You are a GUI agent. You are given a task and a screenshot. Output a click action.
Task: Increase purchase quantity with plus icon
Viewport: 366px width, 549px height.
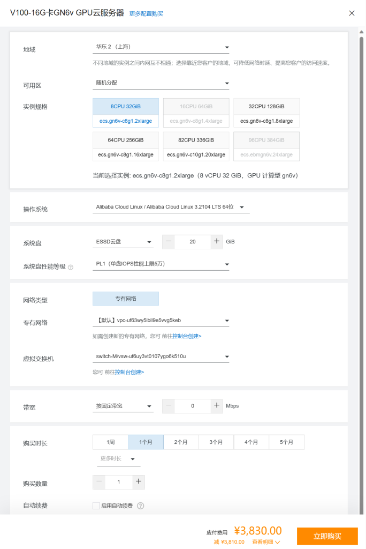tap(139, 482)
